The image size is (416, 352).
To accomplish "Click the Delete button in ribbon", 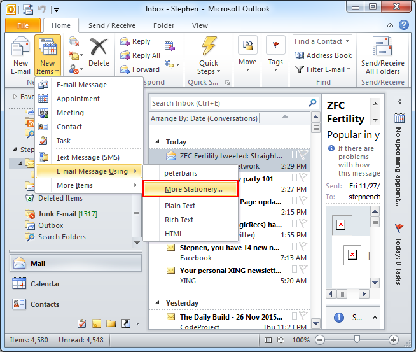I will [99, 53].
